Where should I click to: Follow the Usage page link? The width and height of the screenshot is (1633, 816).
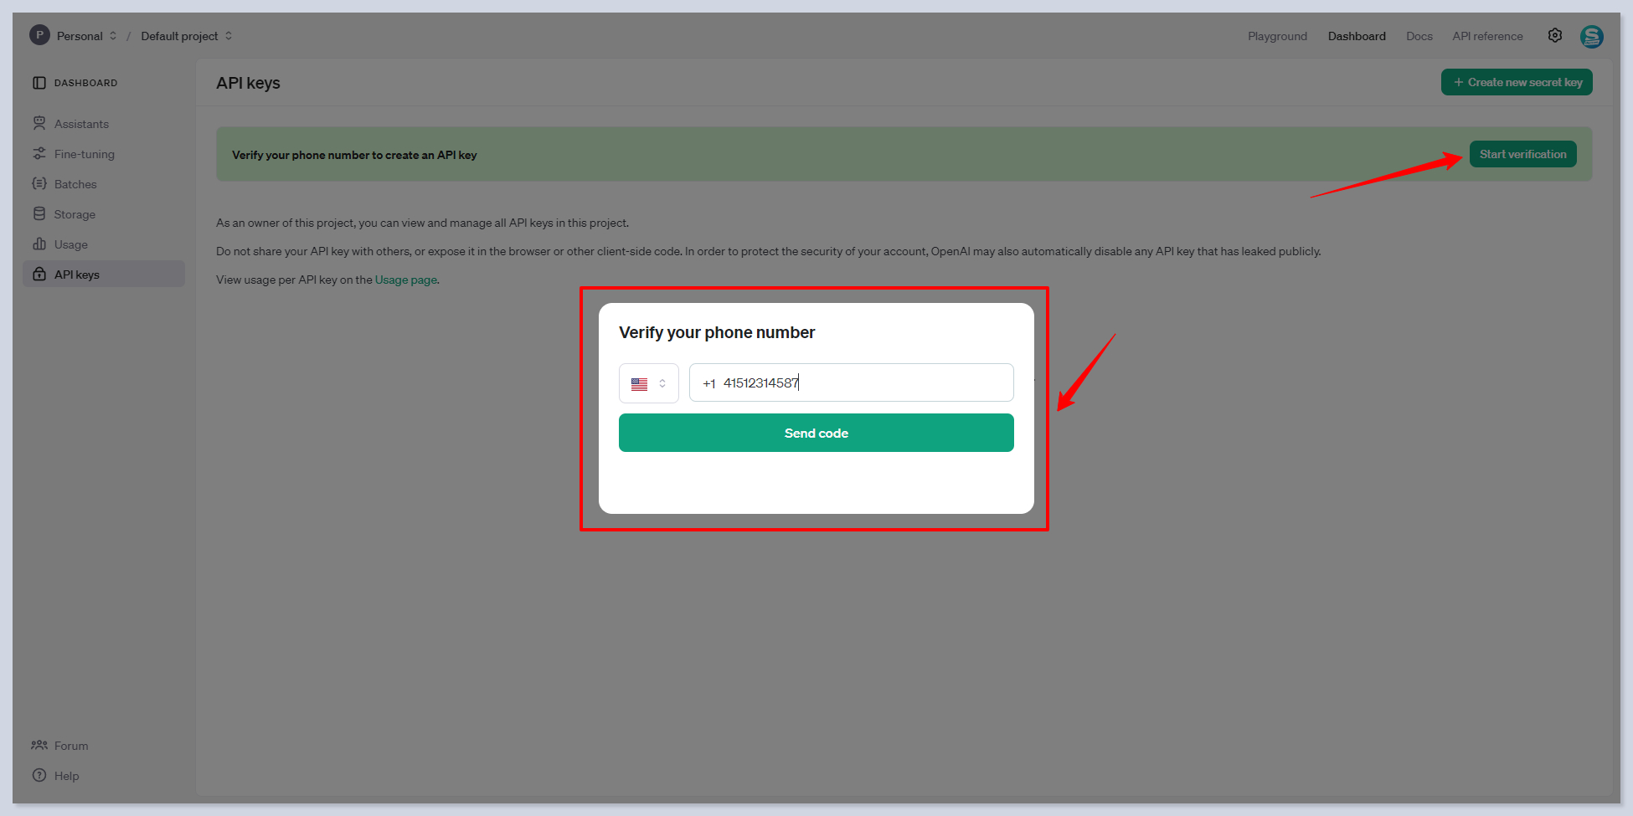(x=405, y=280)
